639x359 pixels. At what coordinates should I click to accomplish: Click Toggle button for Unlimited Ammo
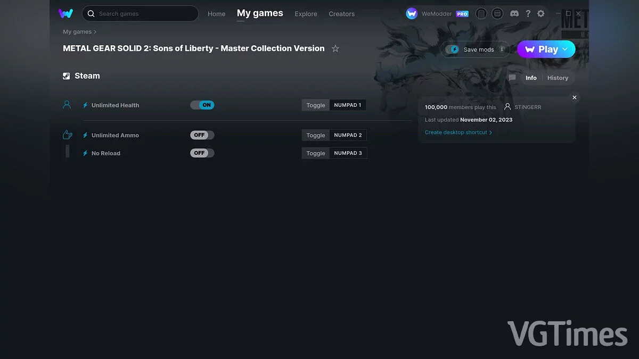point(316,135)
